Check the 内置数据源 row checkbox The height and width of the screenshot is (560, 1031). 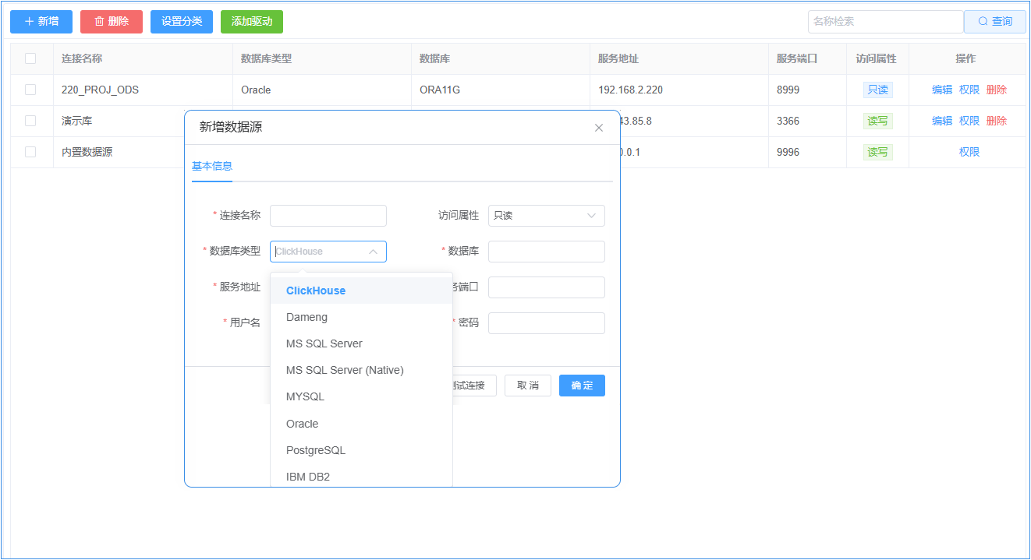[x=30, y=152]
